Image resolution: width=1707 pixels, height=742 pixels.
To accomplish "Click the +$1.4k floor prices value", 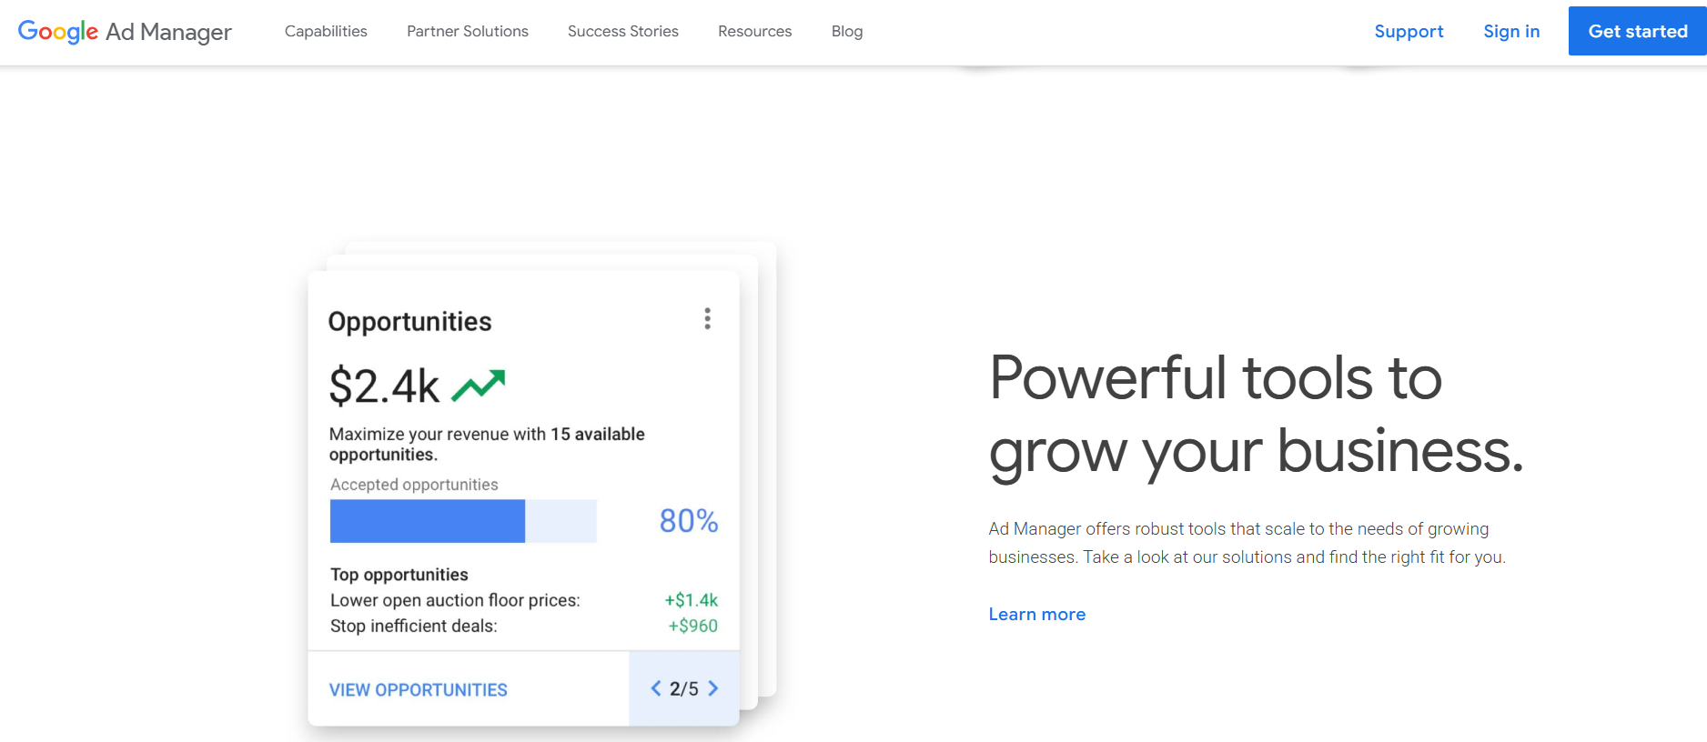I will tap(692, 600).
